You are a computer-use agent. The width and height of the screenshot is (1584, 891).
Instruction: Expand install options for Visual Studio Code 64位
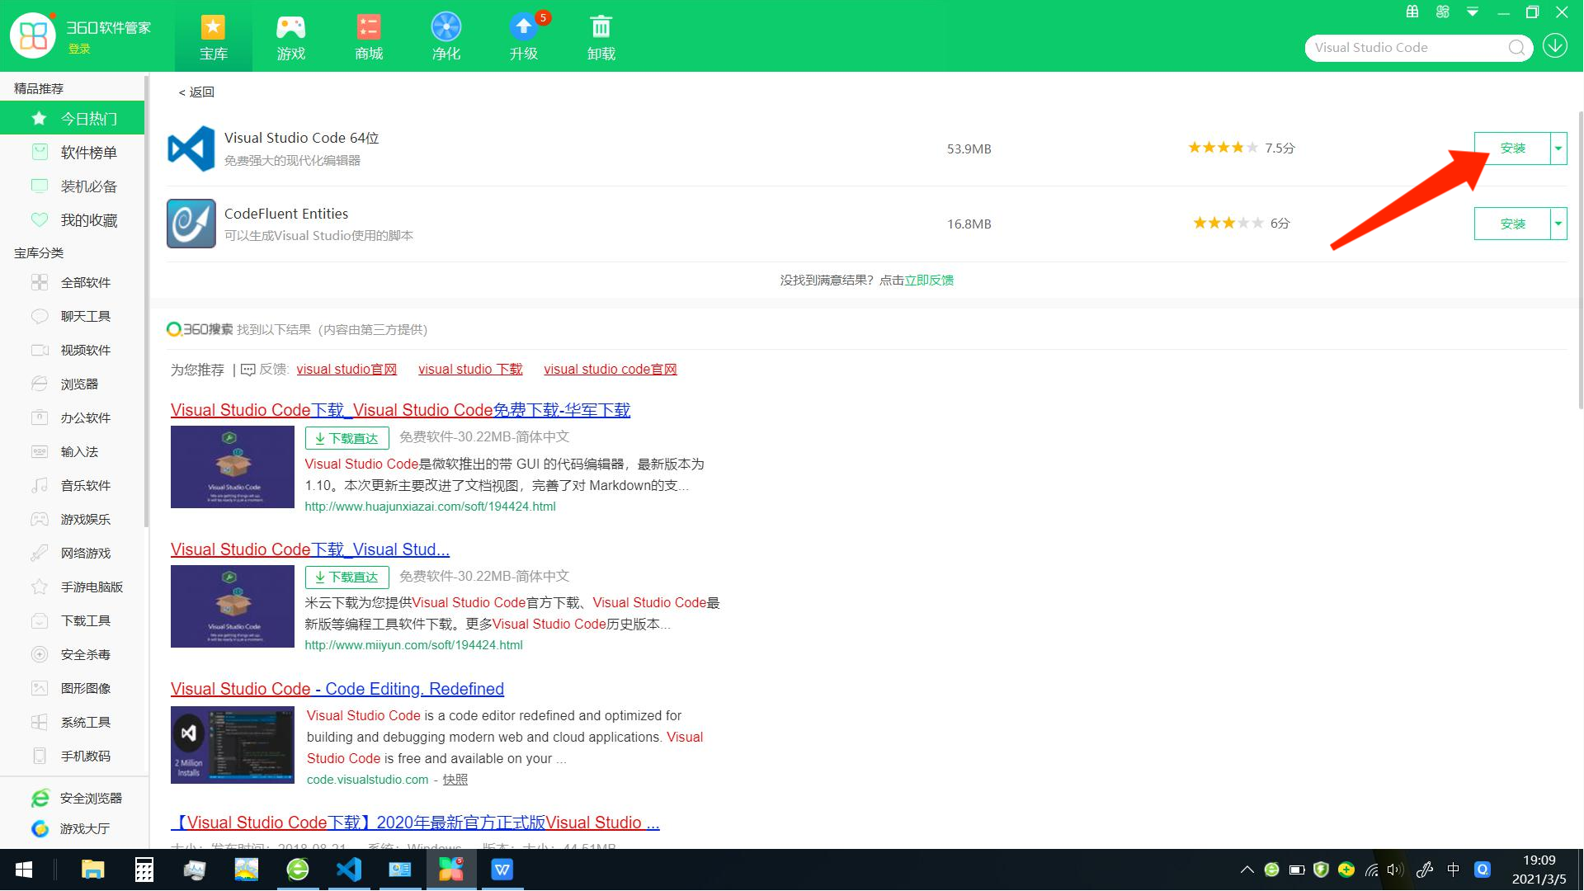click(x=1558, y=148)
